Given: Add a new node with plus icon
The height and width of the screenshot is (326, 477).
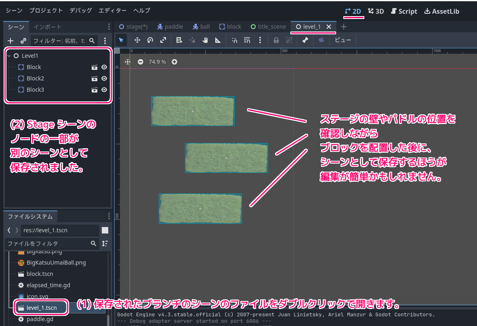Looking at the screenshot, I should point(11,41).
